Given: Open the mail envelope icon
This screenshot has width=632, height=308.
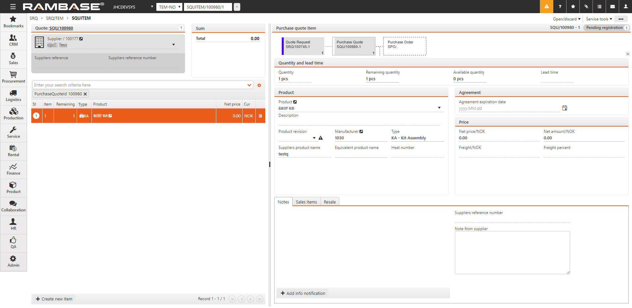Looking at the screenshot, I should click(612, 7).
